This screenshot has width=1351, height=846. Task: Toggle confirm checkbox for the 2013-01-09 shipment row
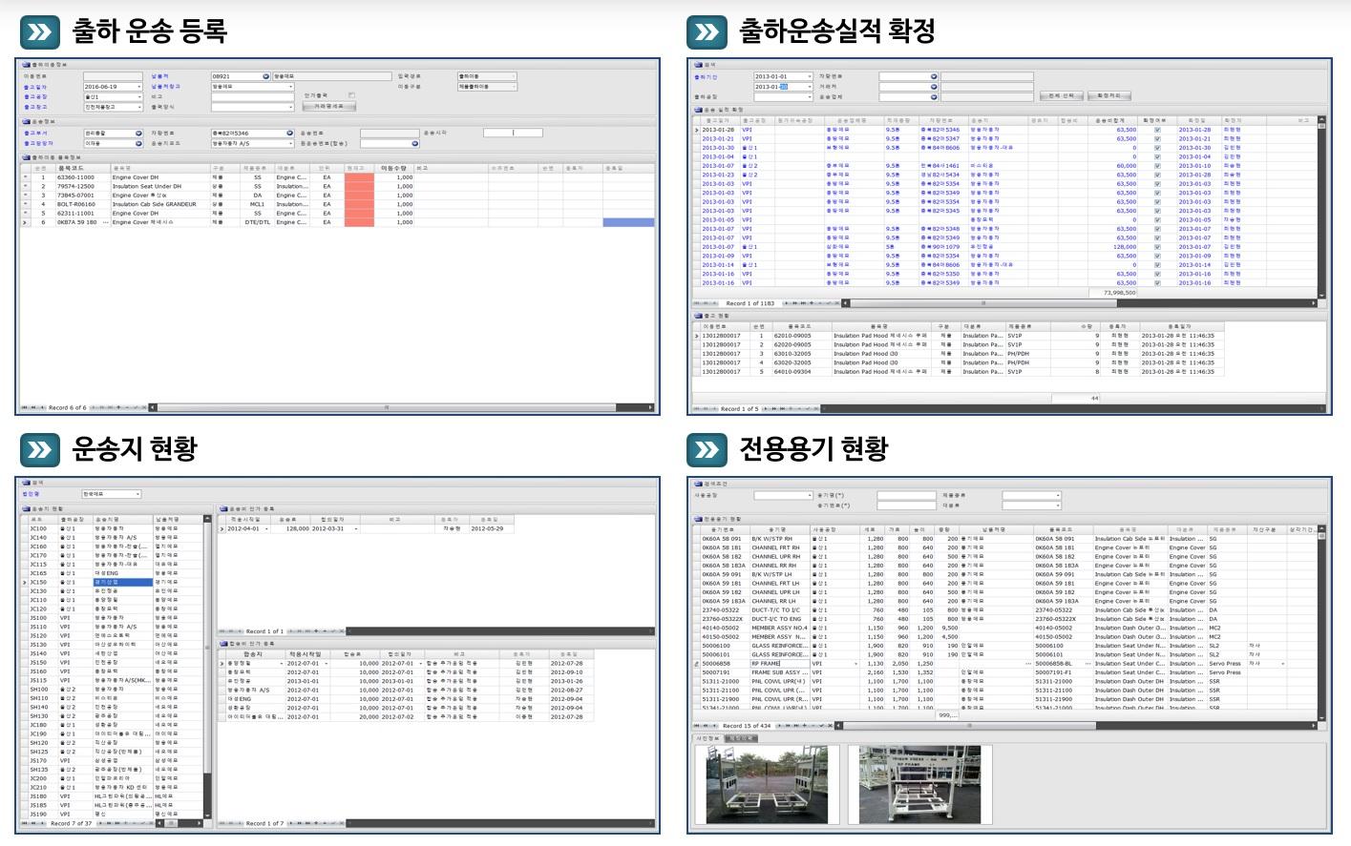1157,256
